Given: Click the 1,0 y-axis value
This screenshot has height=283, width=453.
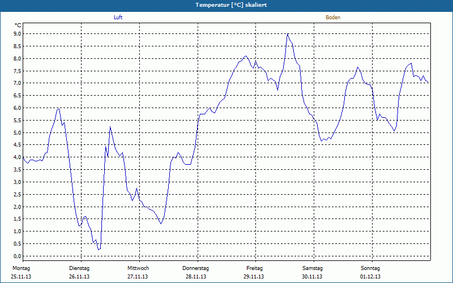Looking at the screenshot, I should coord(18,231).
